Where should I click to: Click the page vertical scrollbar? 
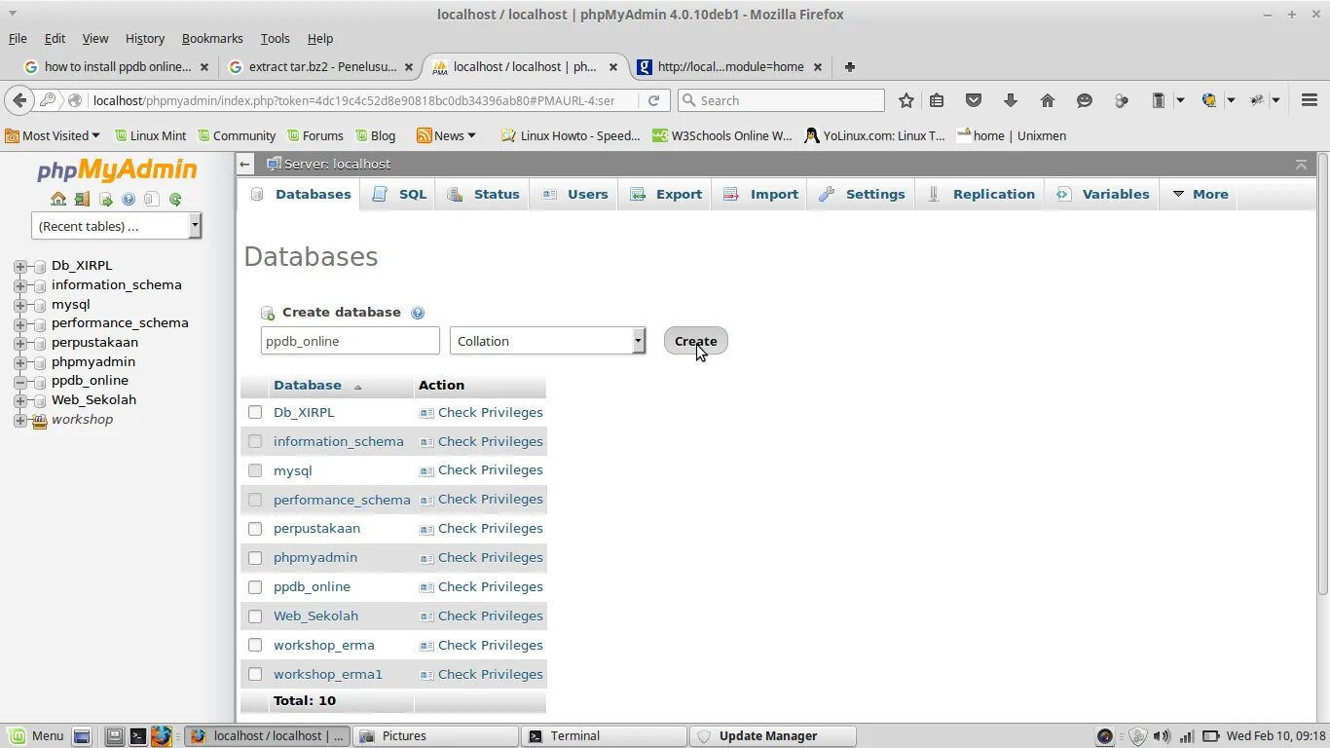coord(1322,375)
